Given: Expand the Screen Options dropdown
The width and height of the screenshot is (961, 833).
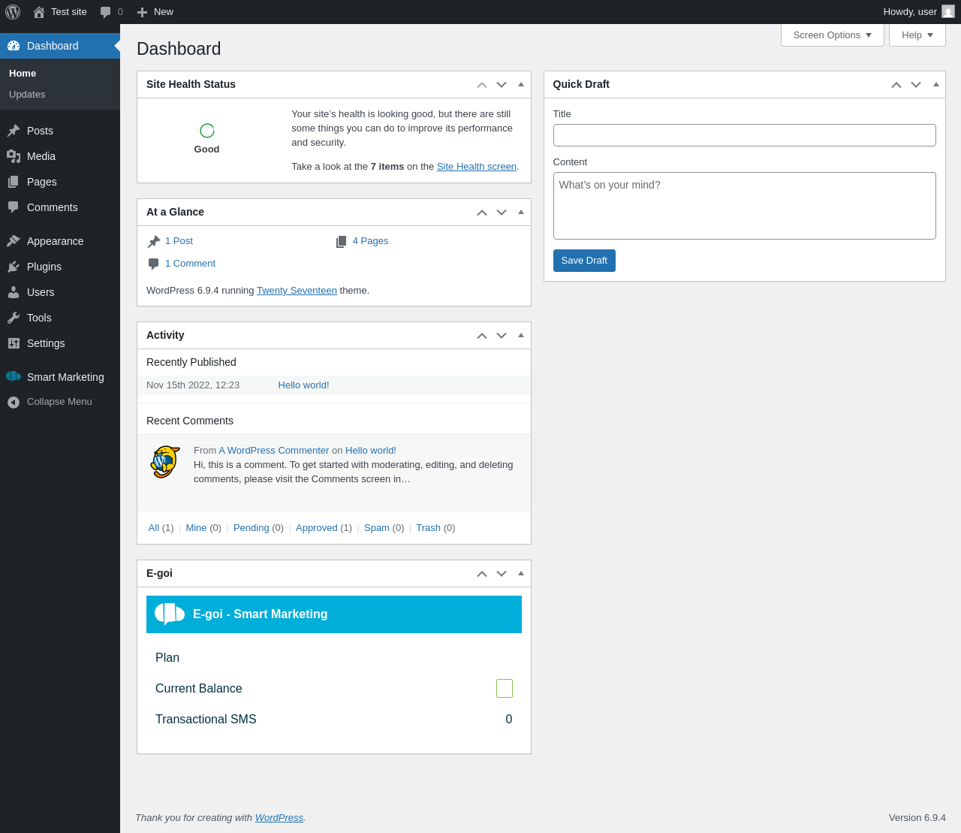Looking at the screenshot, I should coord(833,35).
